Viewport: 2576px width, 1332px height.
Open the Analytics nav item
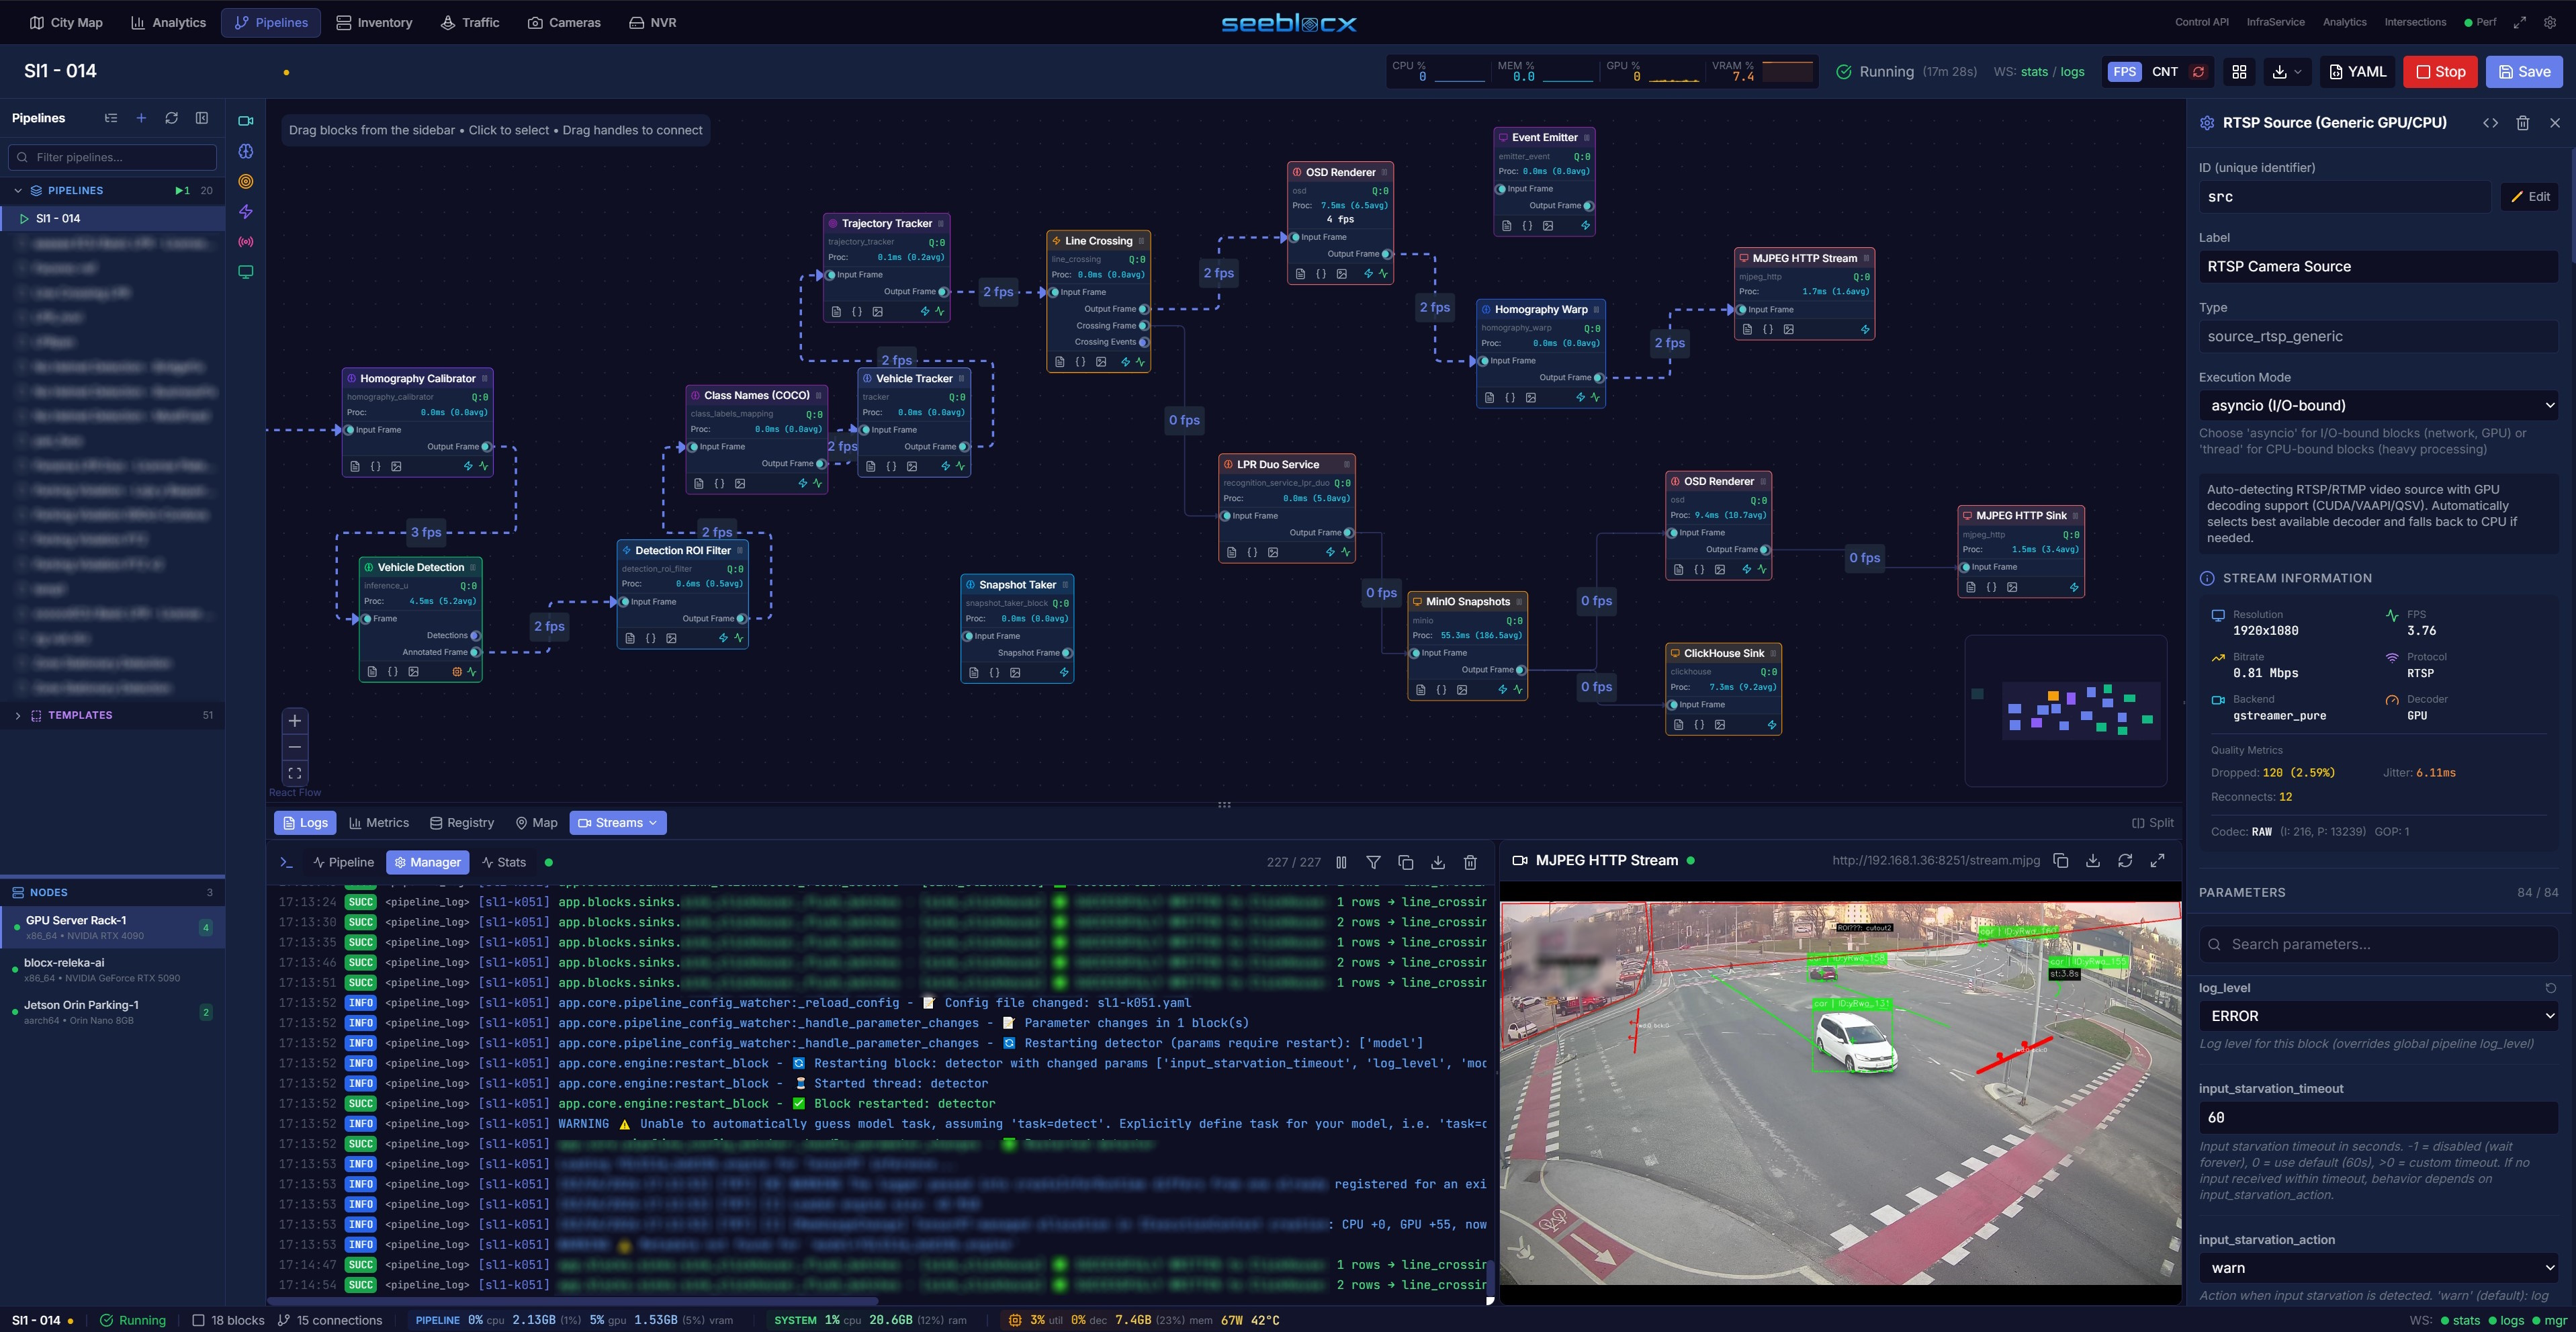point(168,22)
